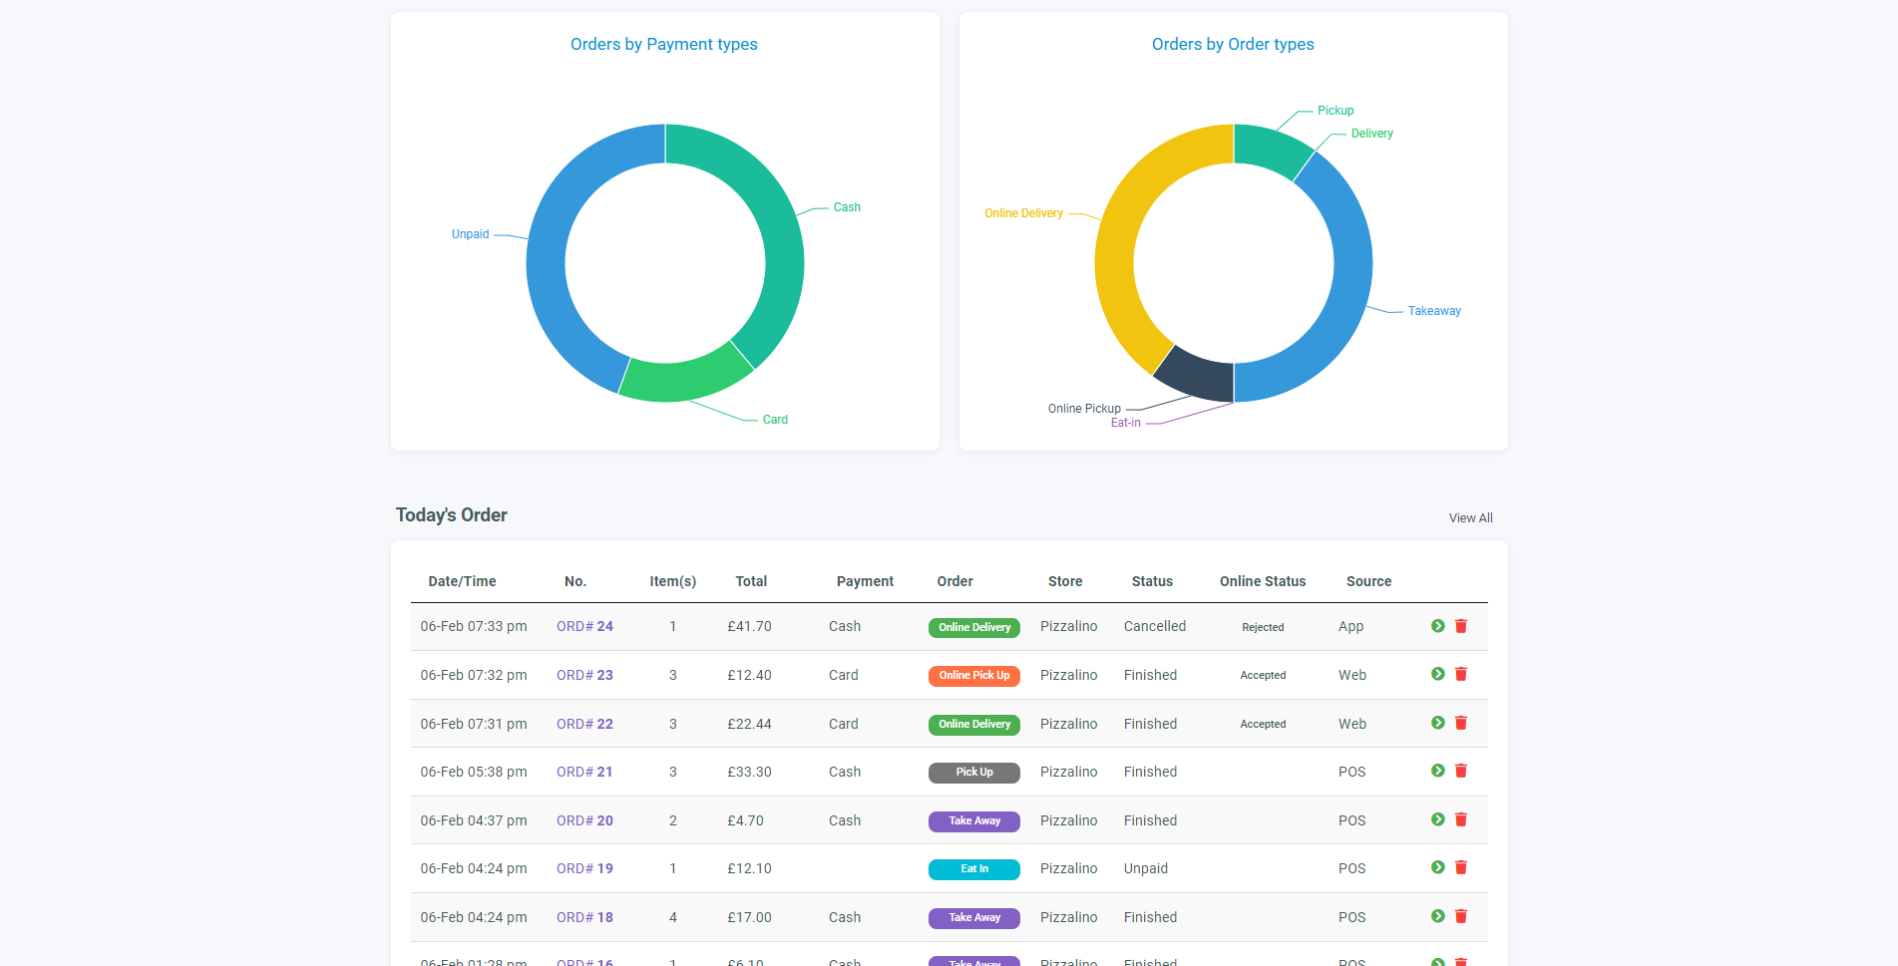Click the Online Pick Up badge
1898x966 pixels.
974,675
